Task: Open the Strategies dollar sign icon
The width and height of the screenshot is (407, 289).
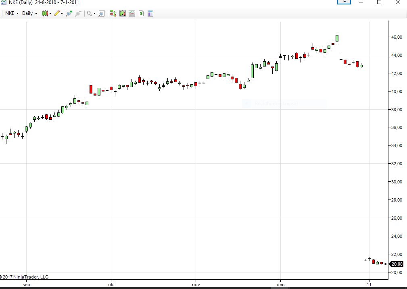Action: [141, 13]
